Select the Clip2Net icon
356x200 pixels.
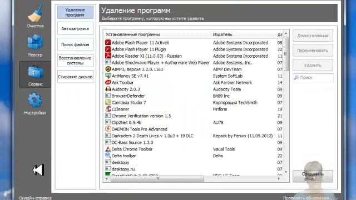click(108, 122)
